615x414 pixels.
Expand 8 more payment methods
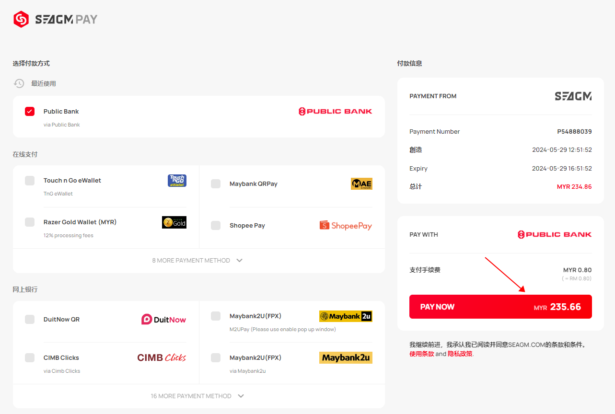click(x=198, y=261)
